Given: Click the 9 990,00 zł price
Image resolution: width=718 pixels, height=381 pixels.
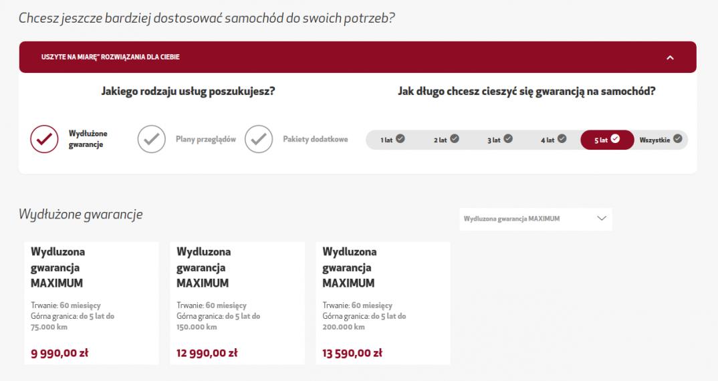Looking at the screenshot, I should pos(59,353).
